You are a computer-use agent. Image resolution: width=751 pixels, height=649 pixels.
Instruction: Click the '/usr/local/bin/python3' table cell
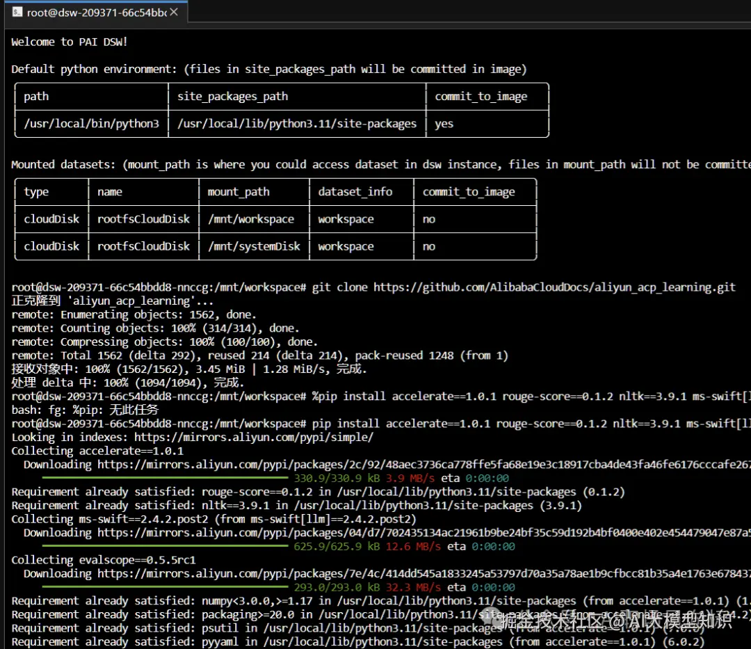[92, 124]
